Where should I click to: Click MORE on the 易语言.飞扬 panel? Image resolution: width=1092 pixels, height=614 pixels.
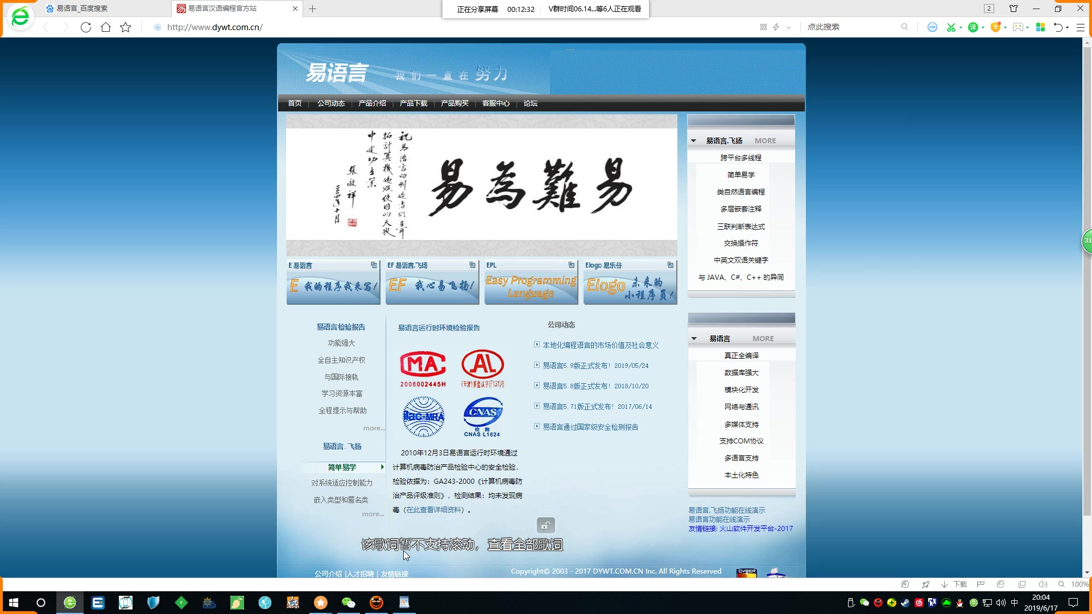click(x=765, y=140)
